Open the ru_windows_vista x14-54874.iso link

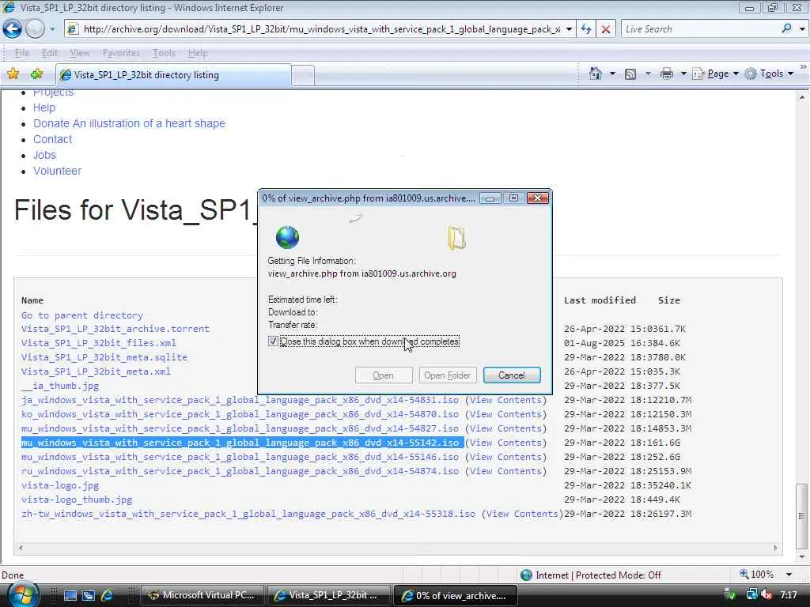pos(240,471)
